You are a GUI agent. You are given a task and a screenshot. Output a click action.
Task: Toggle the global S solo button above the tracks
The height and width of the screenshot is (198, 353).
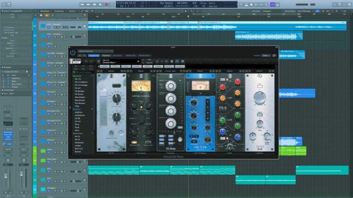coord(52,16)
